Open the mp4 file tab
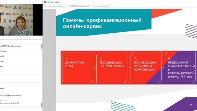197x111 pixels. pos(101,6)
